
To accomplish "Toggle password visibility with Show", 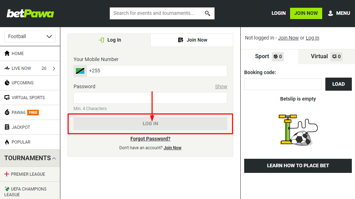I will pyautogui.click(x=221, y=86).
